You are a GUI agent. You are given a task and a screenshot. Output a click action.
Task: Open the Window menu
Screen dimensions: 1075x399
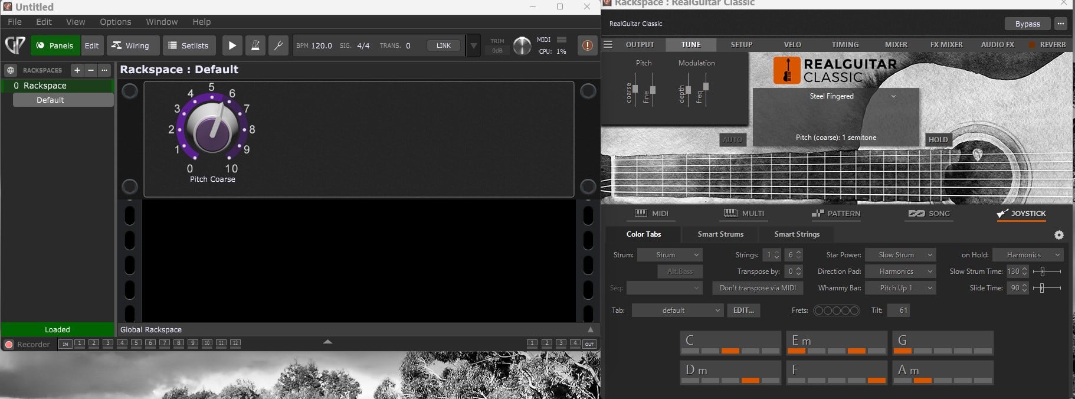(x=162, y=22)
